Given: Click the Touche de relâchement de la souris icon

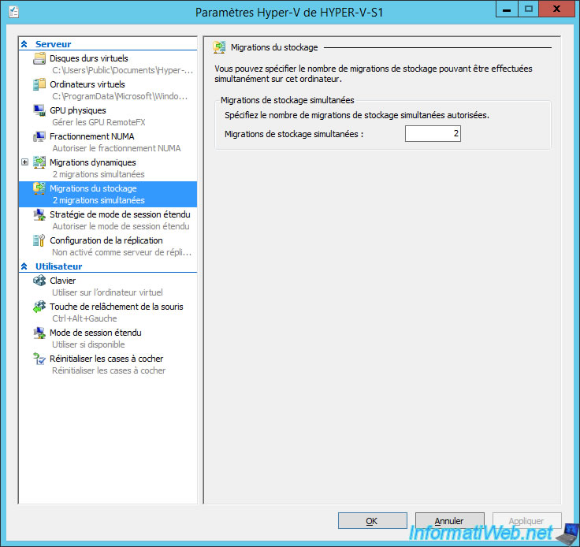Looking at the screenshot, I should point(39,307).
